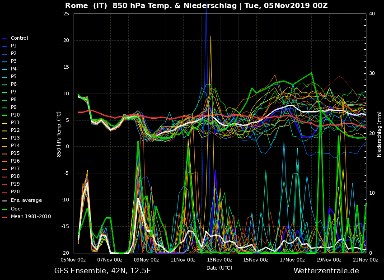Click the Date (UTC) axis title
The width and height of the screenshot is (384, 280).
click(x=219, y=268)
